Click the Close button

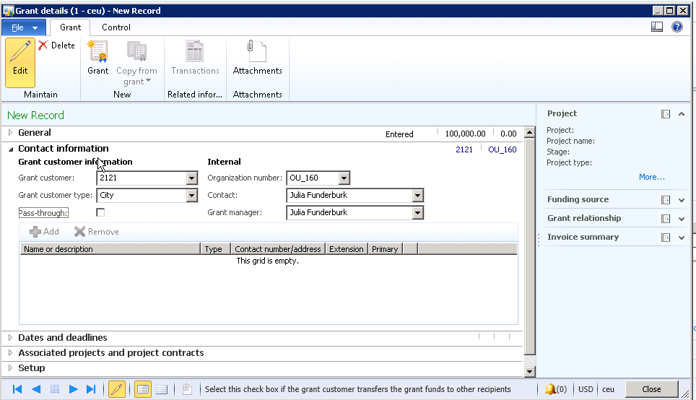[x=651, y=389]
